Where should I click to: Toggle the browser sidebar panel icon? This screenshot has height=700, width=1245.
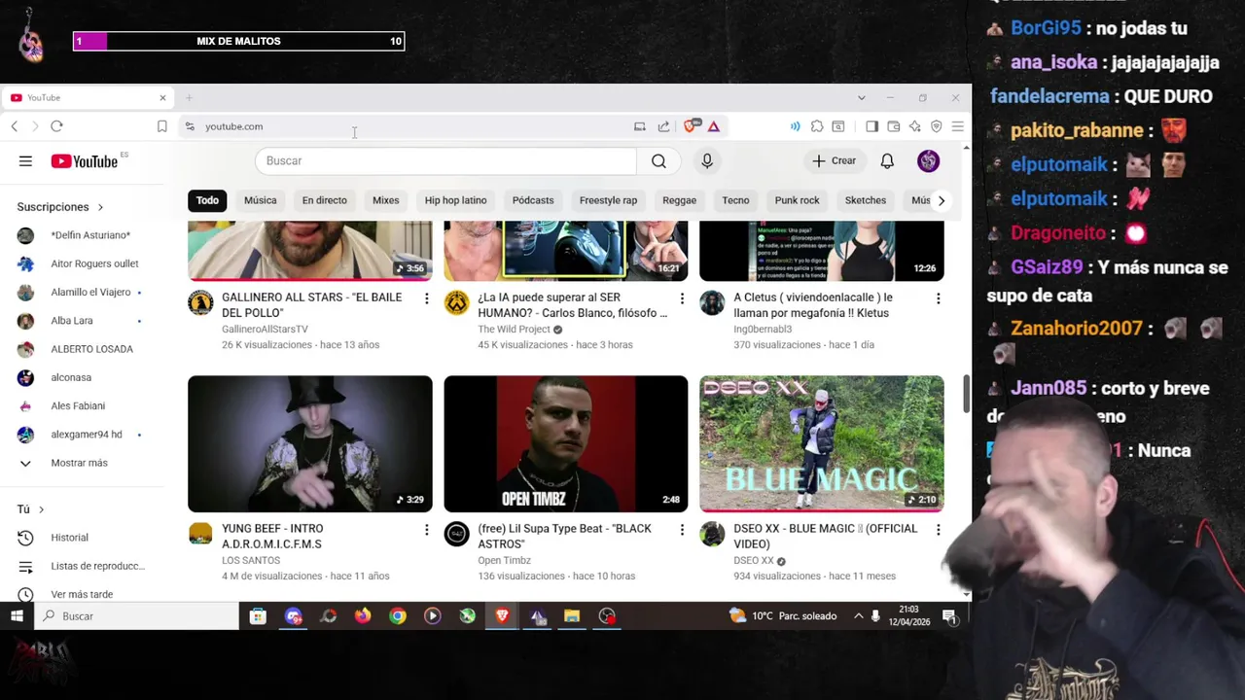(x=871, y=126)
